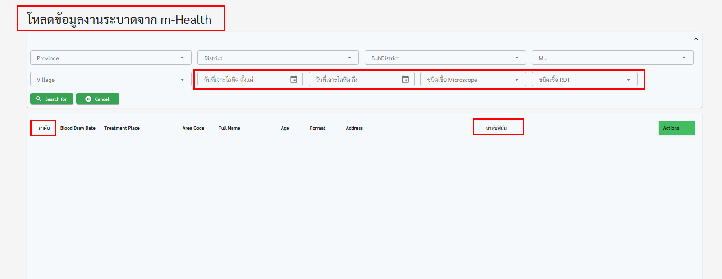Click the Area Code column header

coord(193,128)
